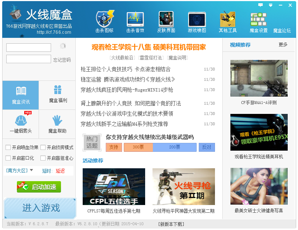Viewport: 298px width, 230px height.
Task: Open caption 火线寻枪平民神器大发现第二期
Action: click(x=184, y=211)
